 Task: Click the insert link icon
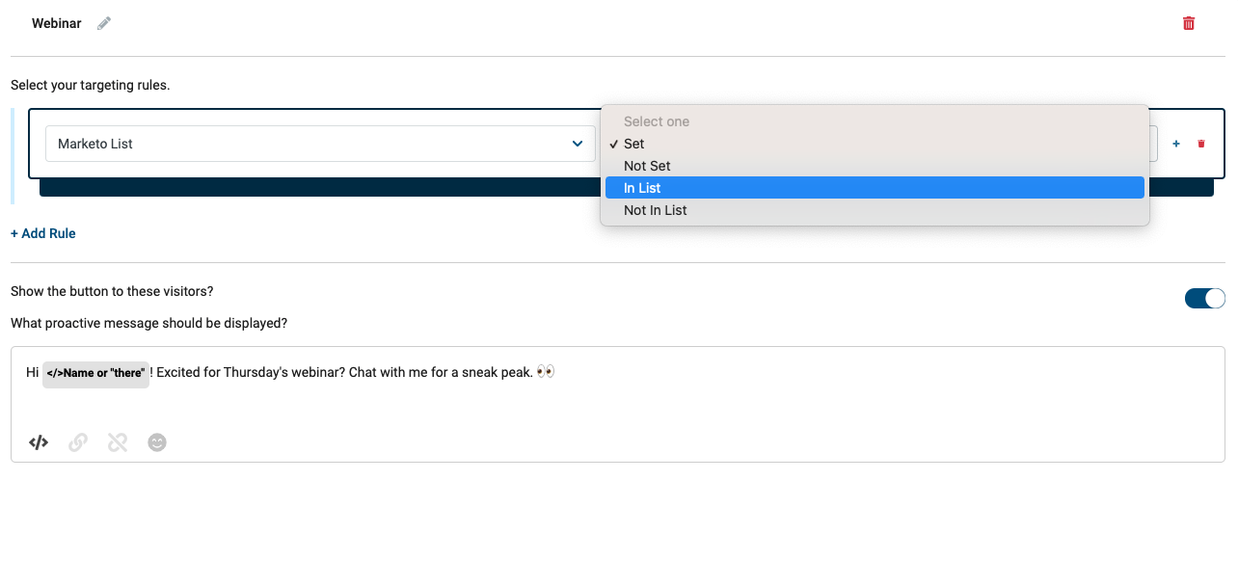click(x=78, y=442)
